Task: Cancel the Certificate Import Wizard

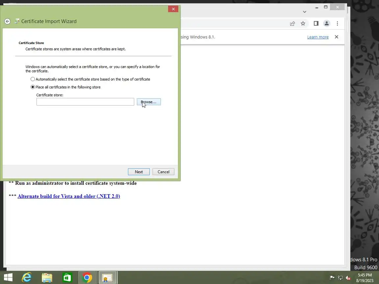Action: (x=164, y=172)
